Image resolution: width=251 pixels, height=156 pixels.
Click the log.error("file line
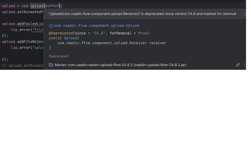27,30
